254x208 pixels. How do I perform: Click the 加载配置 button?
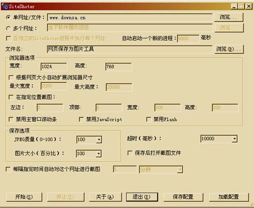229,197
